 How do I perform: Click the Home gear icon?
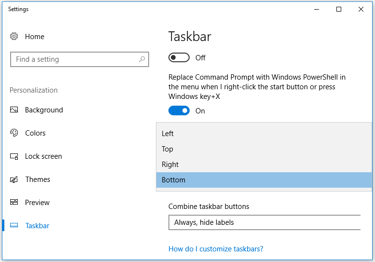[14, 37]
